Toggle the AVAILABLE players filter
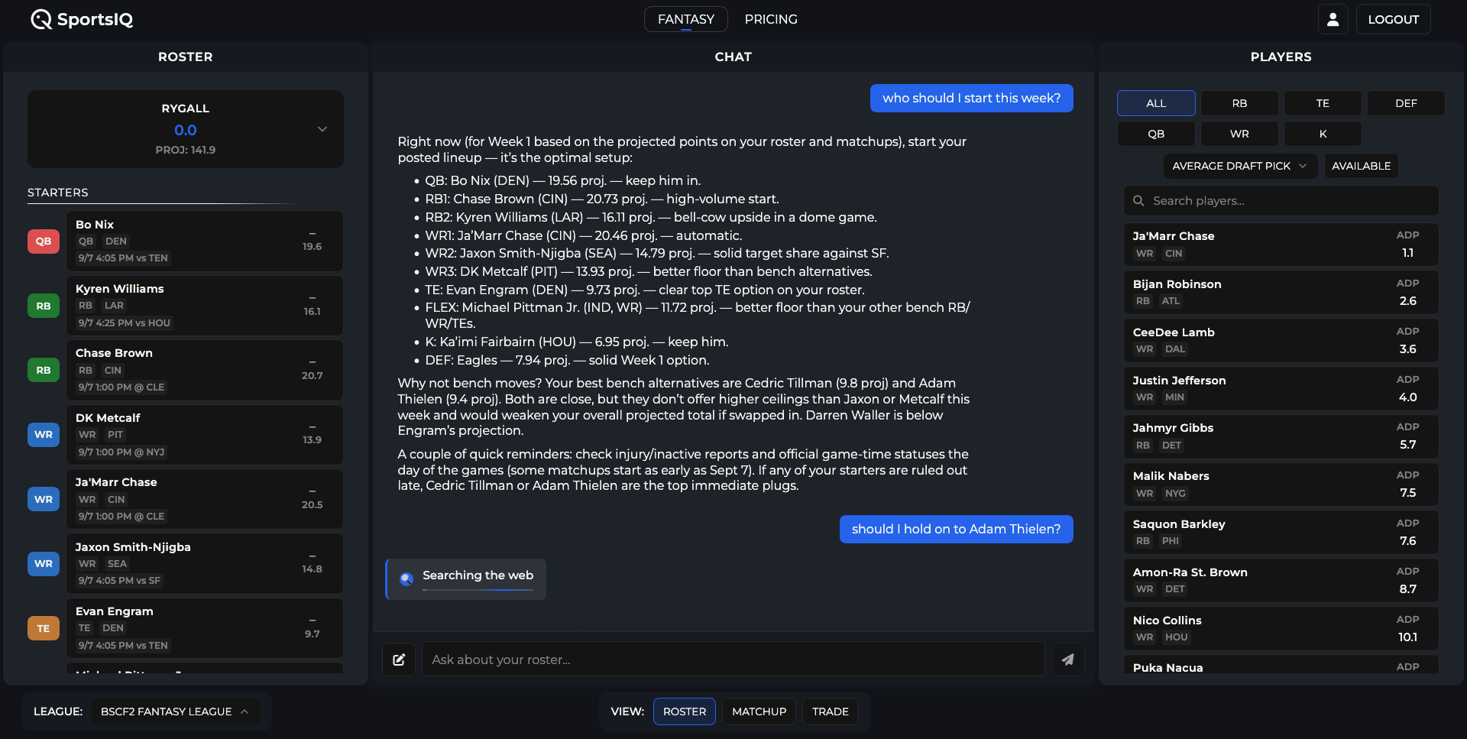This screenshot has height=739, width=1467. (1361, 166)
